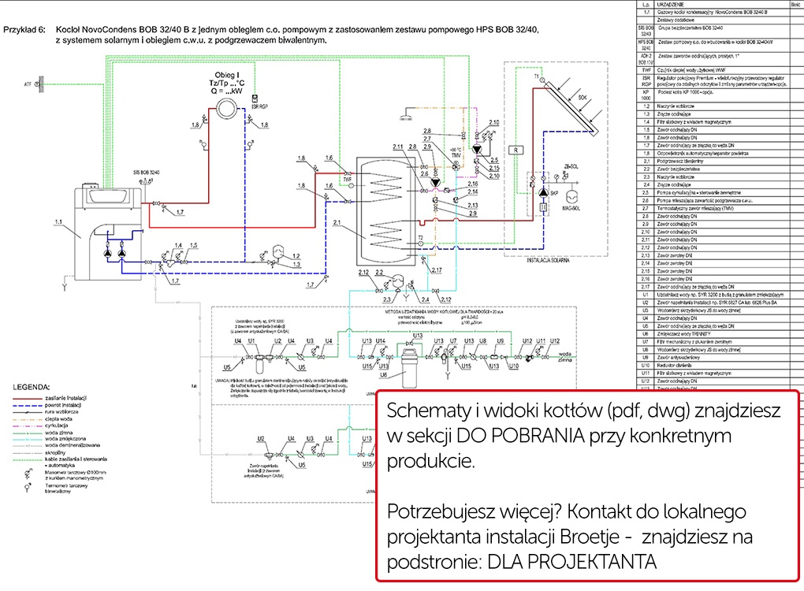The height and width of the screenshot is (591, 804).
Task: Click the 'L.p.' table column header
Action: 646,4
